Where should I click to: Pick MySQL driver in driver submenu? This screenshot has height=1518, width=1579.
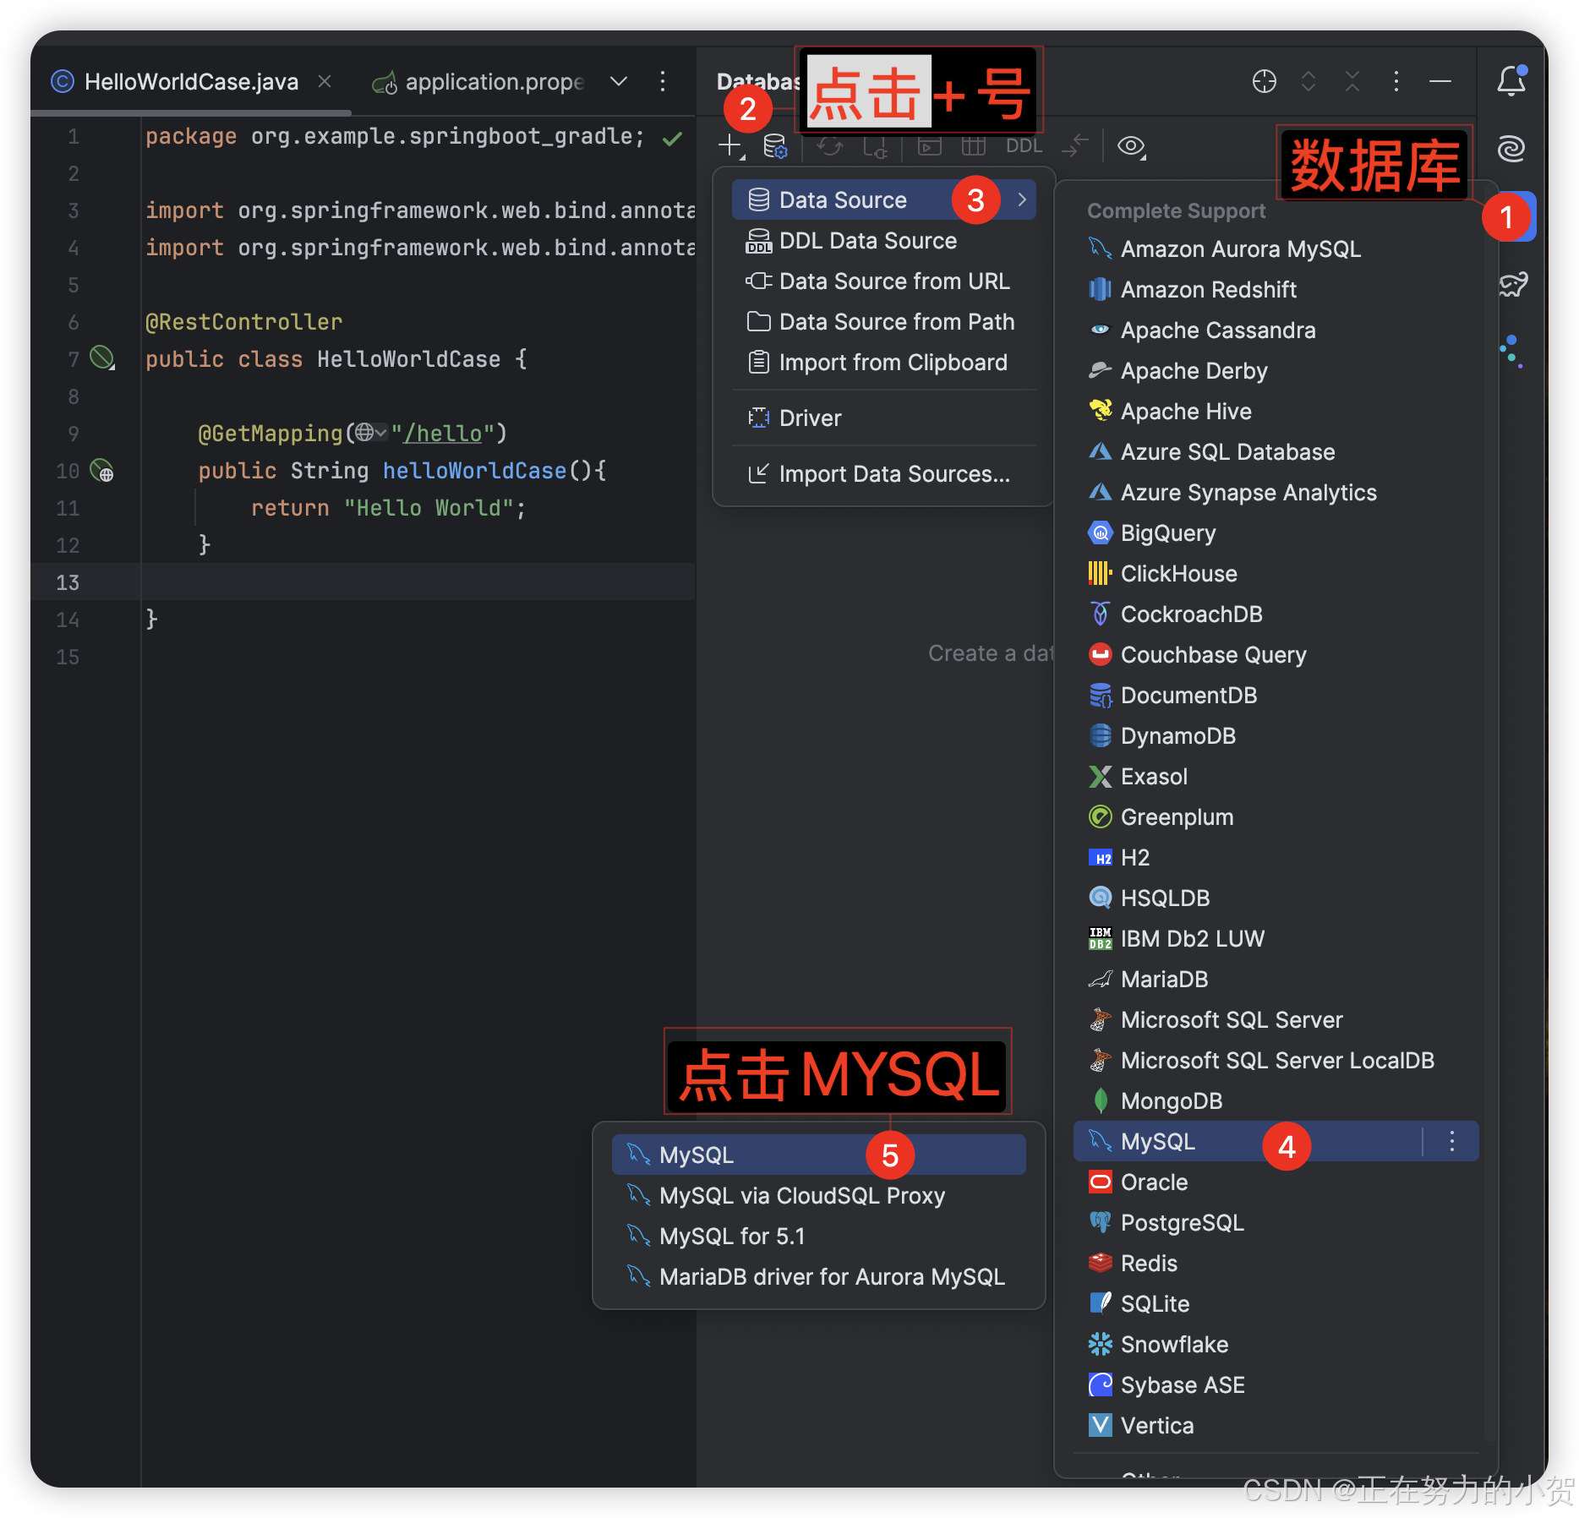coord(818,1155)
